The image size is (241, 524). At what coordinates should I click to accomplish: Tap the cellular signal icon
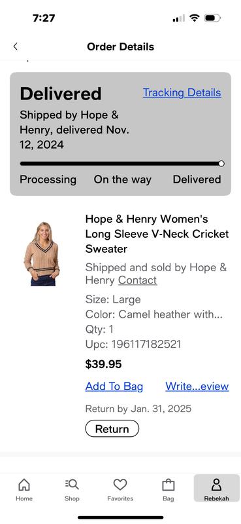click(178, 18)
